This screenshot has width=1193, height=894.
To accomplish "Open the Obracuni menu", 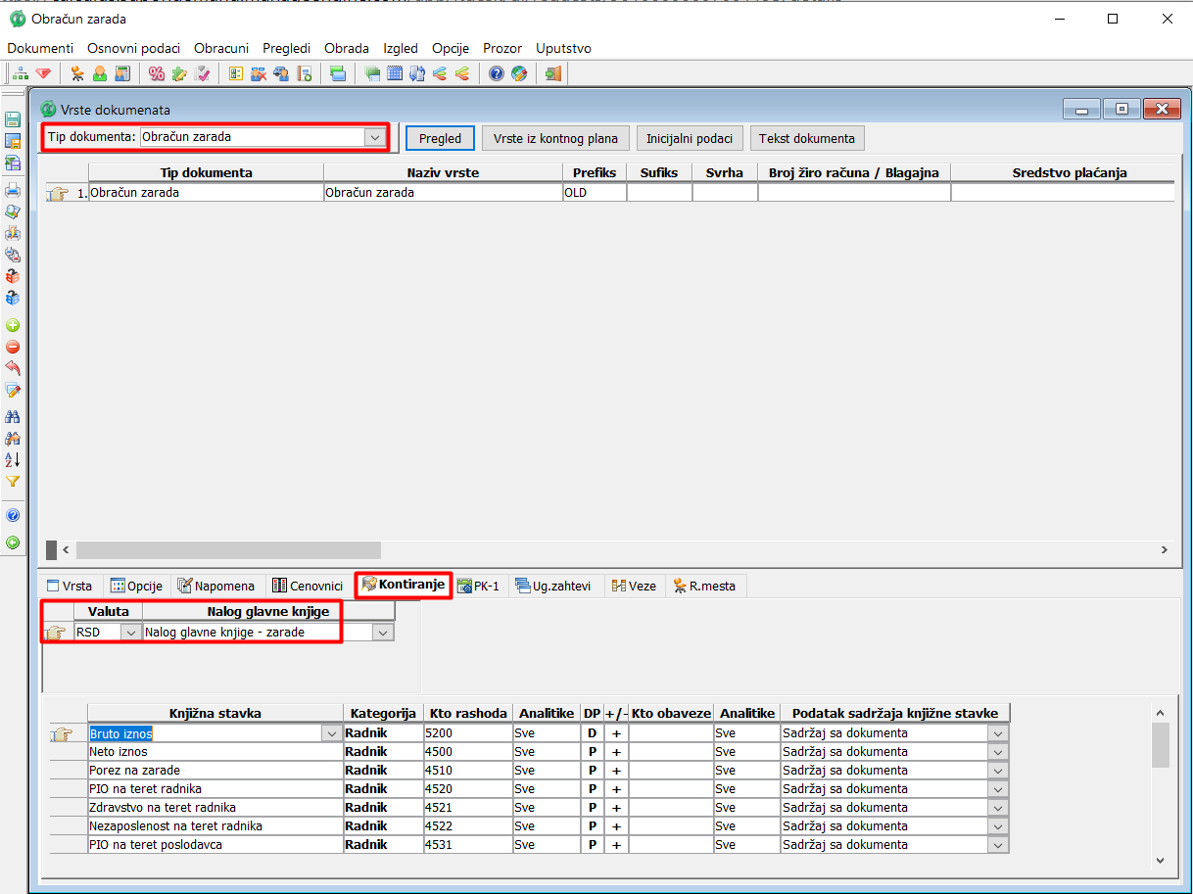I will click(x=220, y=48).
